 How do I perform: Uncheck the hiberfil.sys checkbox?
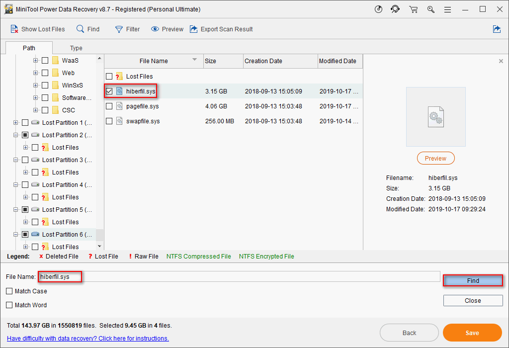(x=109, y=91)
